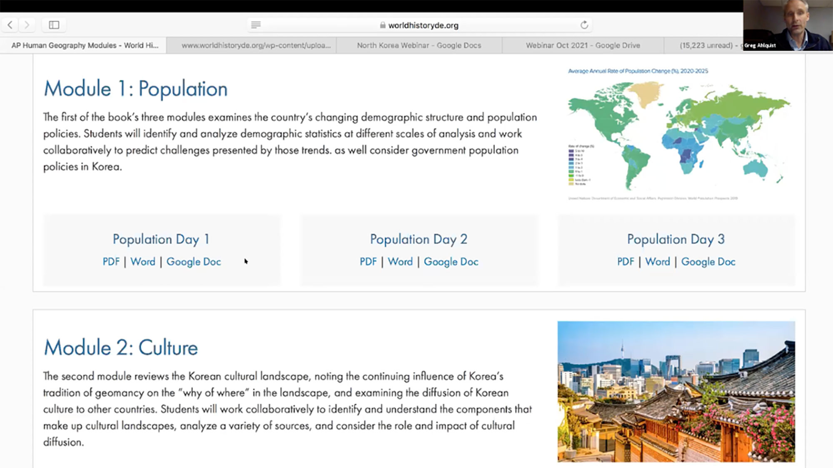Click the hamburger menu icon in address bar
833x468 pixels.
point(256,25)
